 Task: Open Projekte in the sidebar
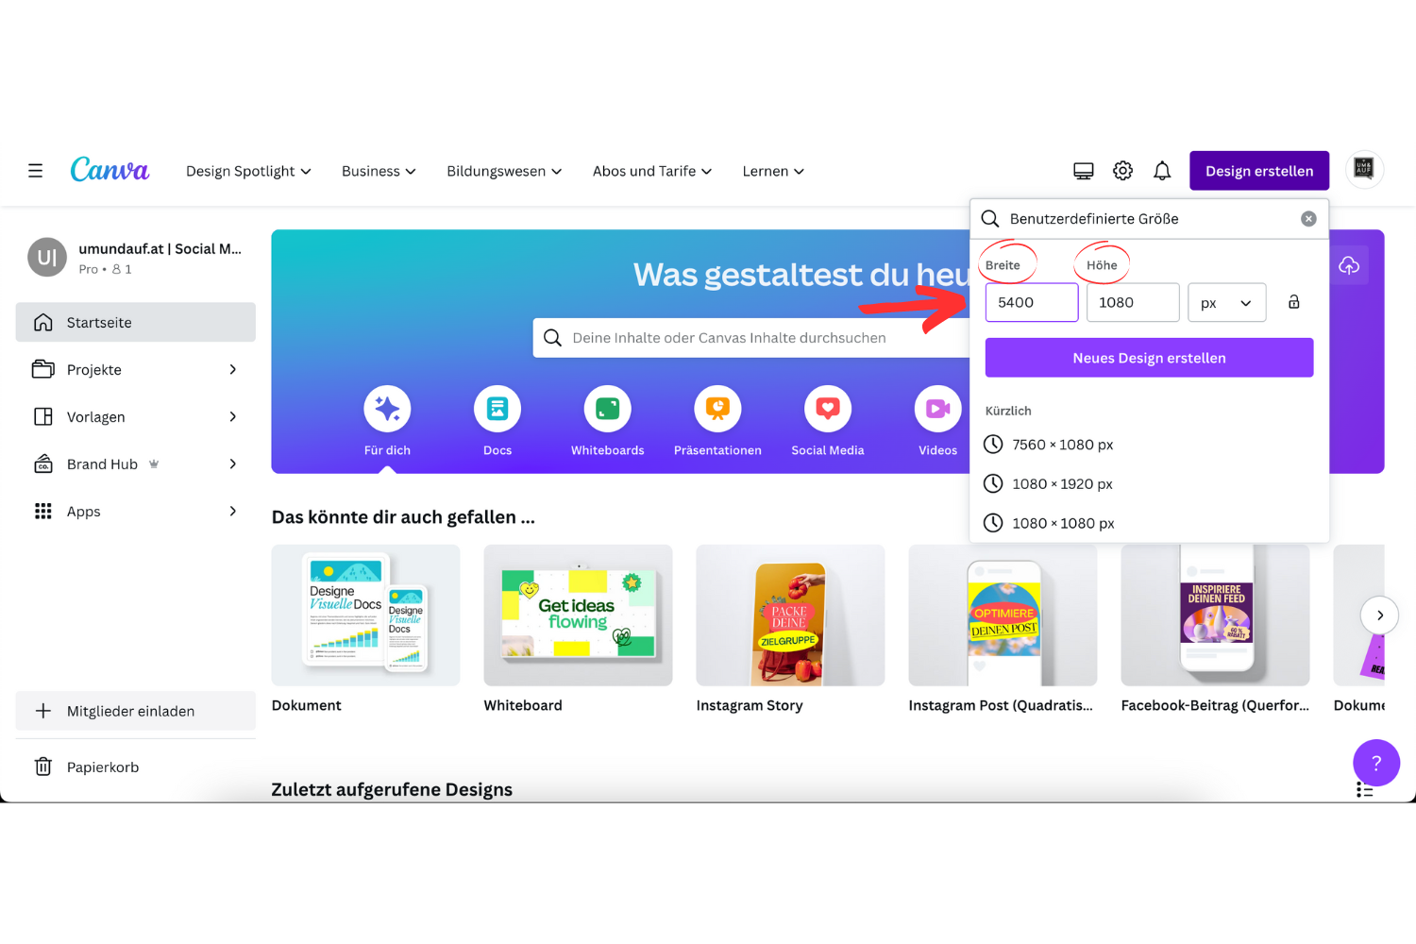[x=136, y=369]
